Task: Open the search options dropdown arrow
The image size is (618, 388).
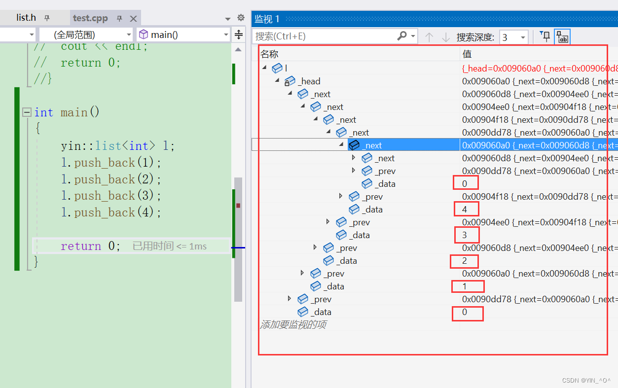Action: pyautogui.click(x=413, y=36)
